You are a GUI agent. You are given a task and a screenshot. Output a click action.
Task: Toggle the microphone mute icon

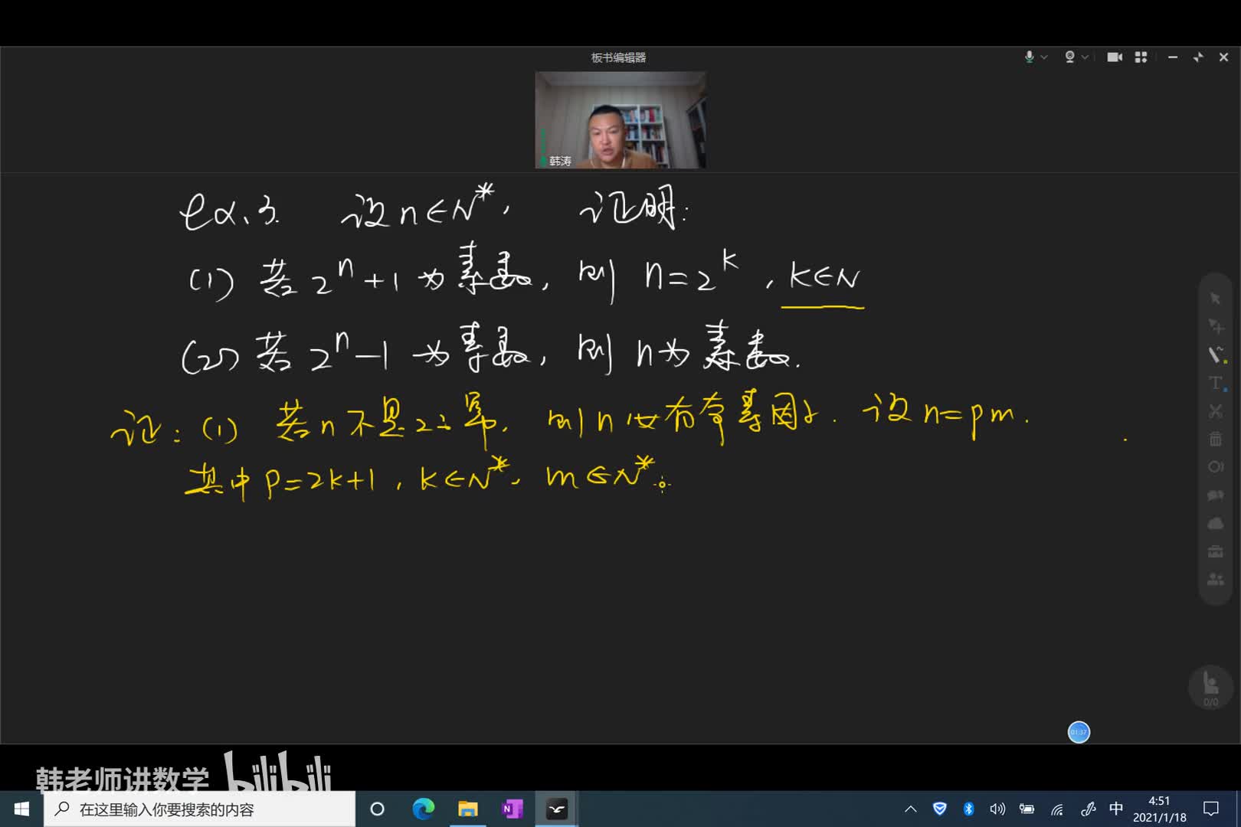click(1029, 57)
